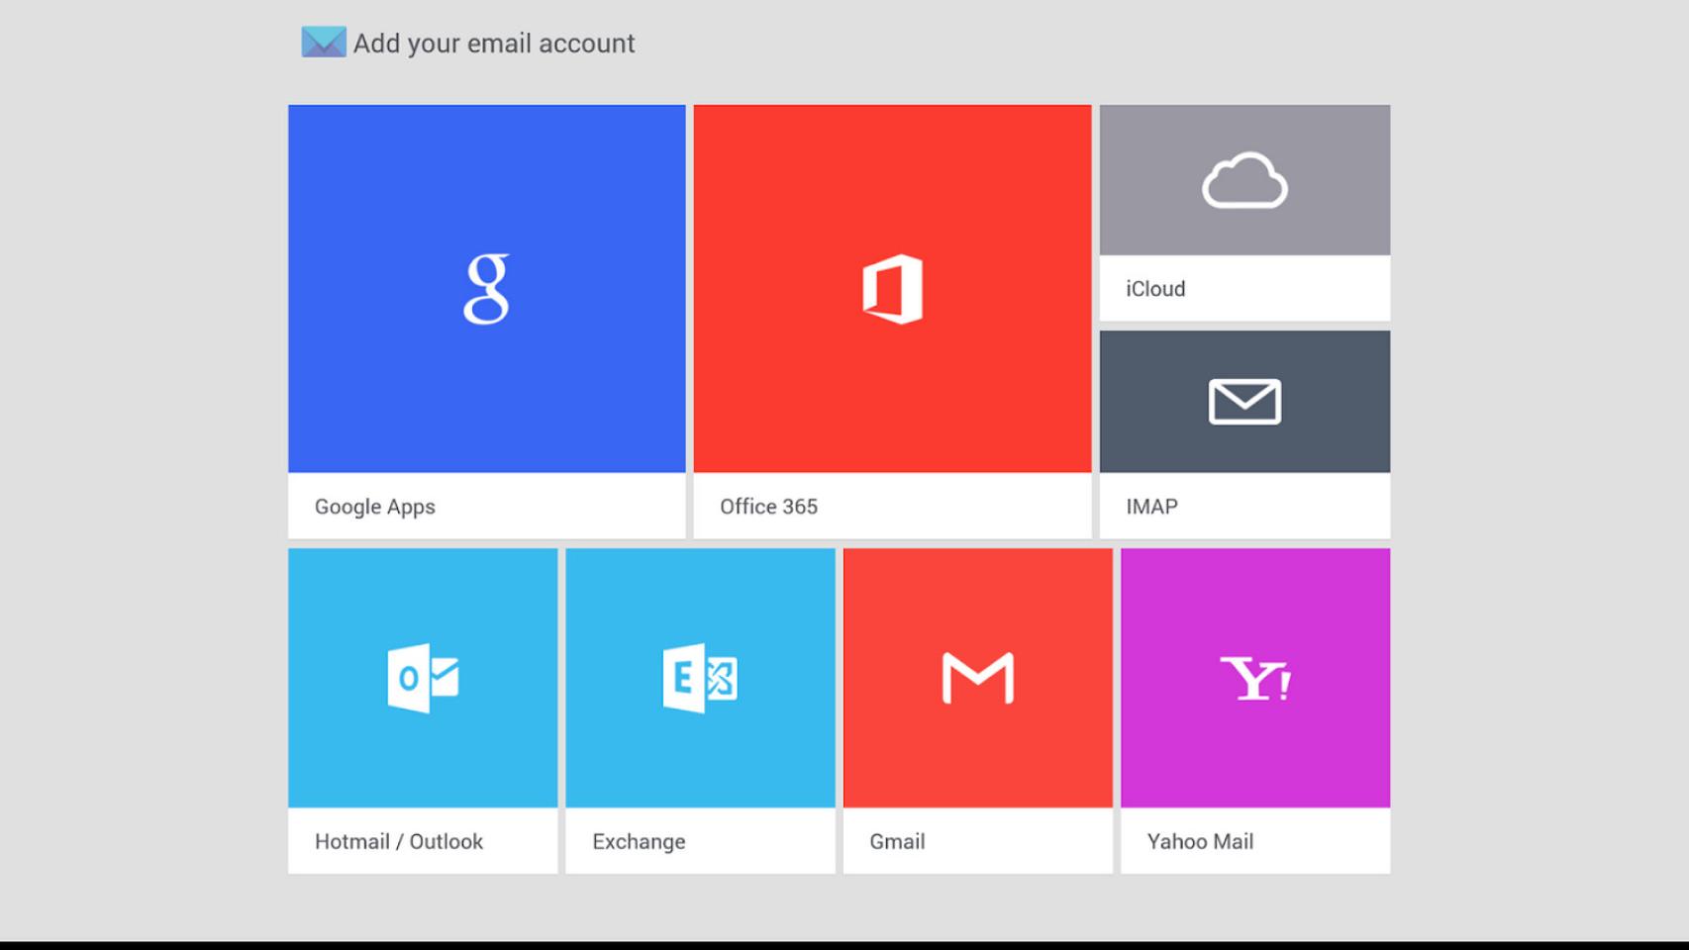Click the Outlook logo icon
Image resolution: width=1689 pixels, height=950 pixels.
(423, 678)
